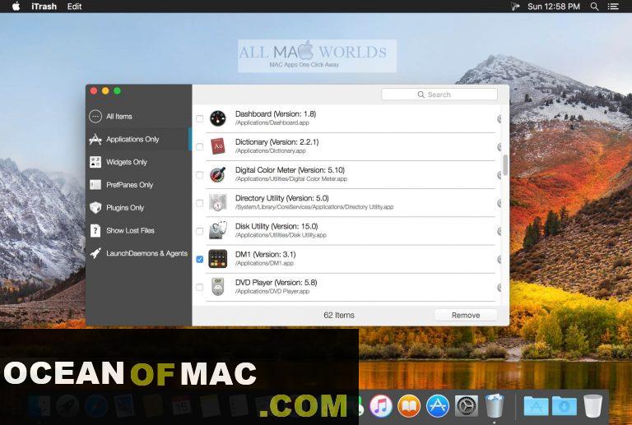Open the Trash in the Dock
The height and width of the screenshot is (425, 632).
pyautogui.click(x=592, y=406)
